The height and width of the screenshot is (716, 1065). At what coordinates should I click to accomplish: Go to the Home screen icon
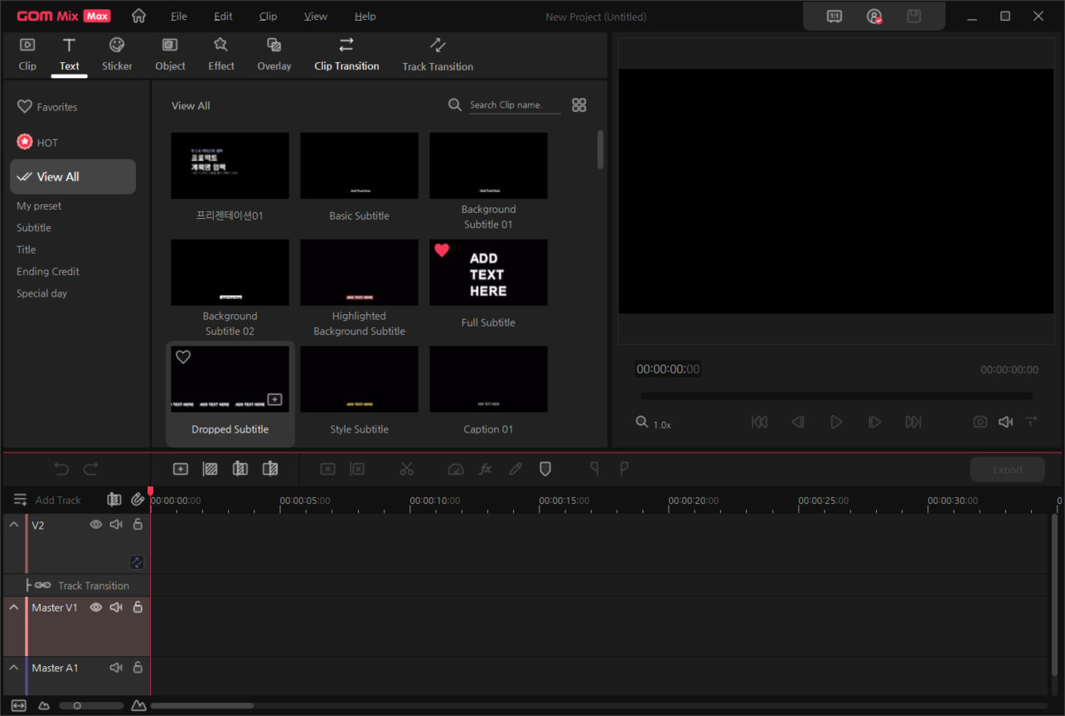pyautogui.click(x=138, y=16)
